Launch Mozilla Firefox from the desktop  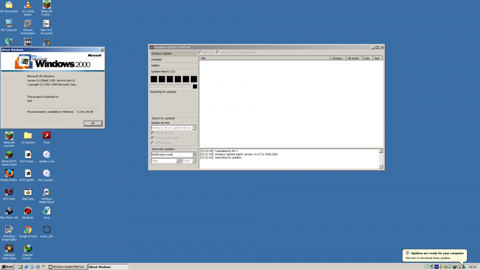click(9, 176)
